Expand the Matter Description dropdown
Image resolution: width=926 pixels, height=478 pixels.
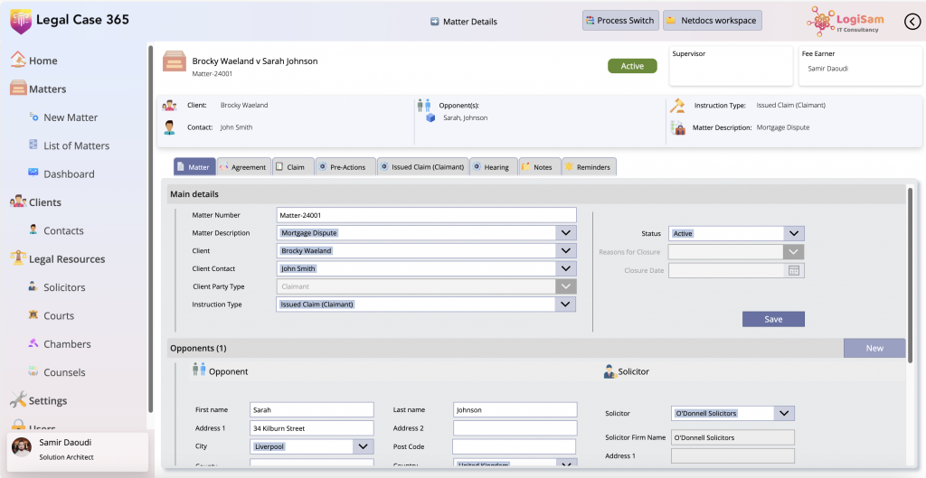click(565, 233)
